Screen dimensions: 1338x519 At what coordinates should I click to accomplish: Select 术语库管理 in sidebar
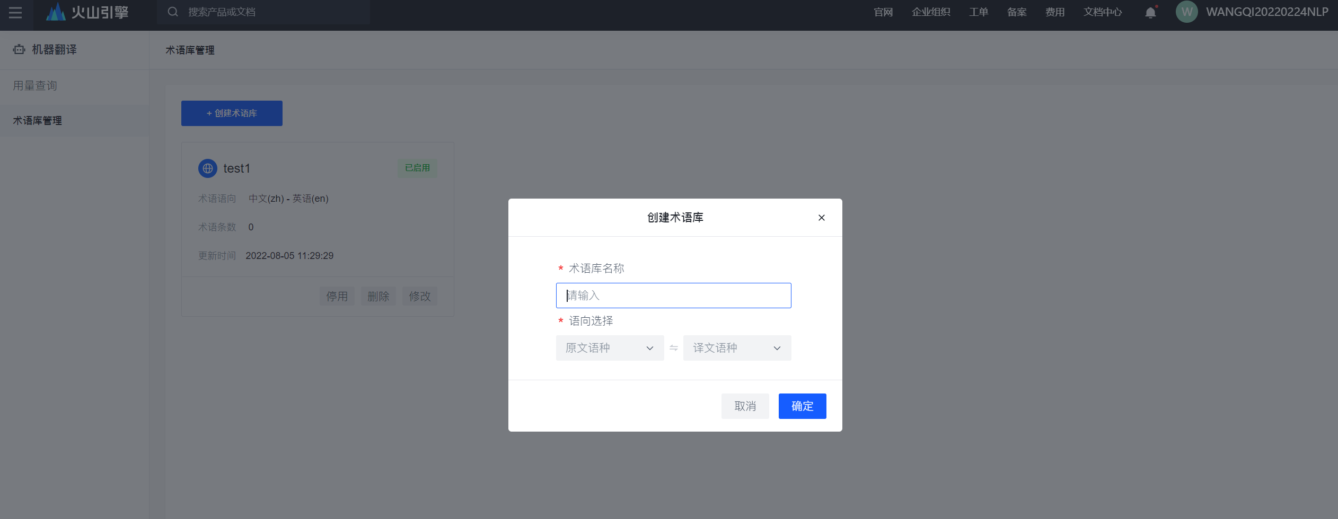coord(74,121)
